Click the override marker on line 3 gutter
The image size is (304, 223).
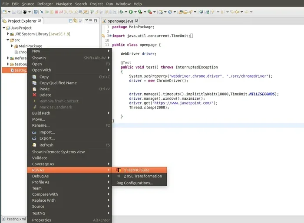(103, 36)
